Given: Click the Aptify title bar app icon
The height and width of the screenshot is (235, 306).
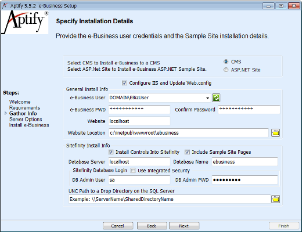Looking at the screenshot, I should (5, 5).
